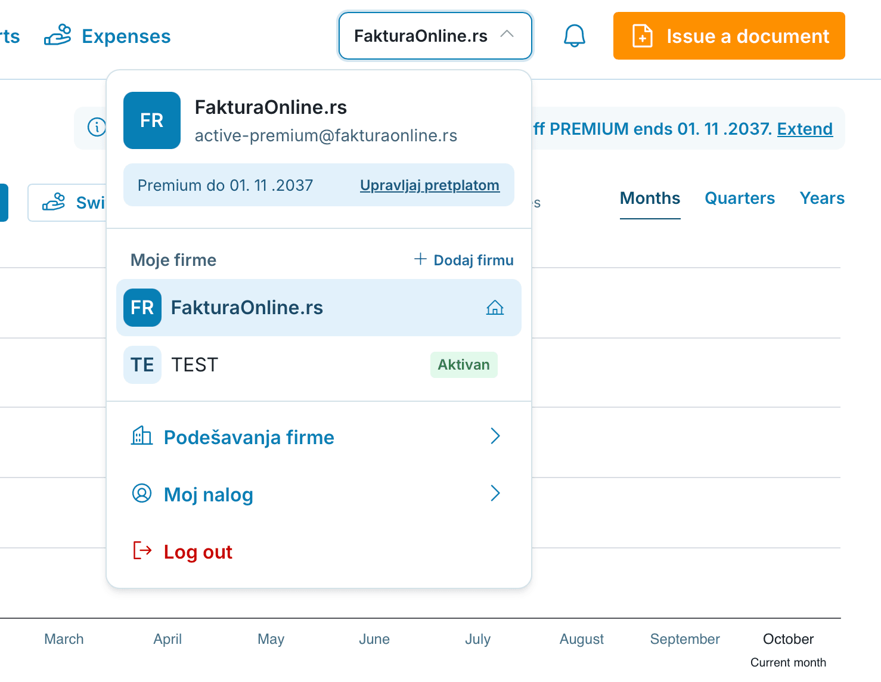Image resolution: width=881 pixels, height=682 pixels.
Task: Open the Upravljaj pretplatom link
Action: (430, 185)
